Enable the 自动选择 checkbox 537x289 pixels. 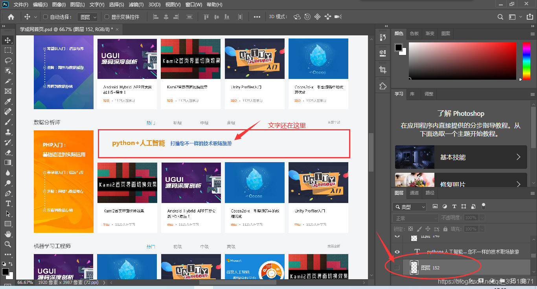point(45,17)
